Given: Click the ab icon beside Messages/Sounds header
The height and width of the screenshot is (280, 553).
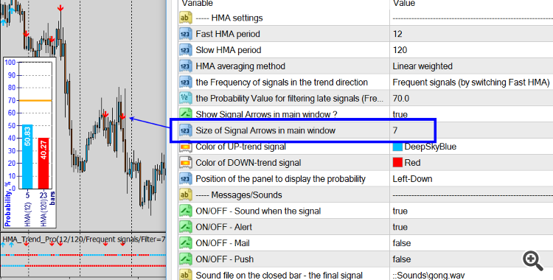Looking at the screenshot, I should point(185,195).
